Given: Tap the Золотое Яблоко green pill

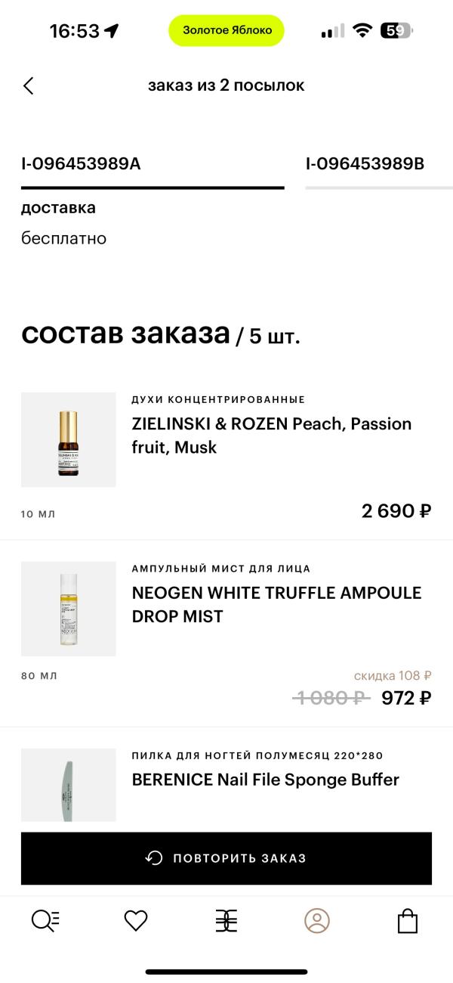Looking at the screenshot, I should coord(226,30).
